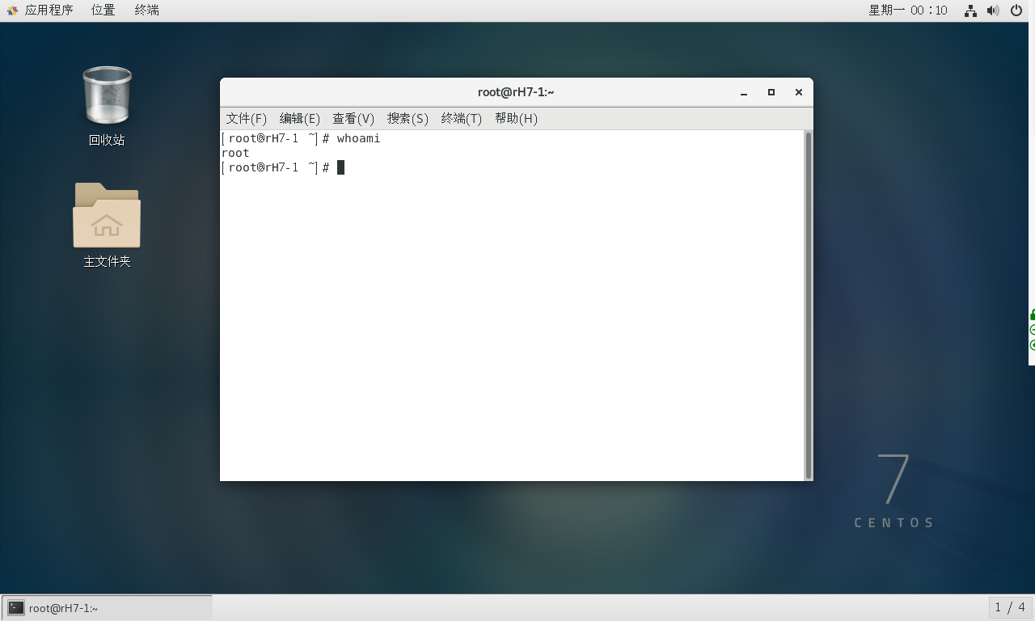Click the power icon in the system tray
Screen dimensions: 1035x621
[1016, 11]
